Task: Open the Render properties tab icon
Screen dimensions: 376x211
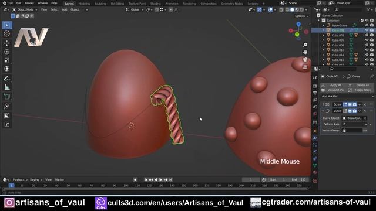Action: 315,86
